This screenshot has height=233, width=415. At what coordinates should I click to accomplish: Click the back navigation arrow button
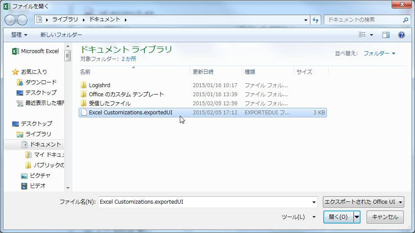(x=10, y=20)
